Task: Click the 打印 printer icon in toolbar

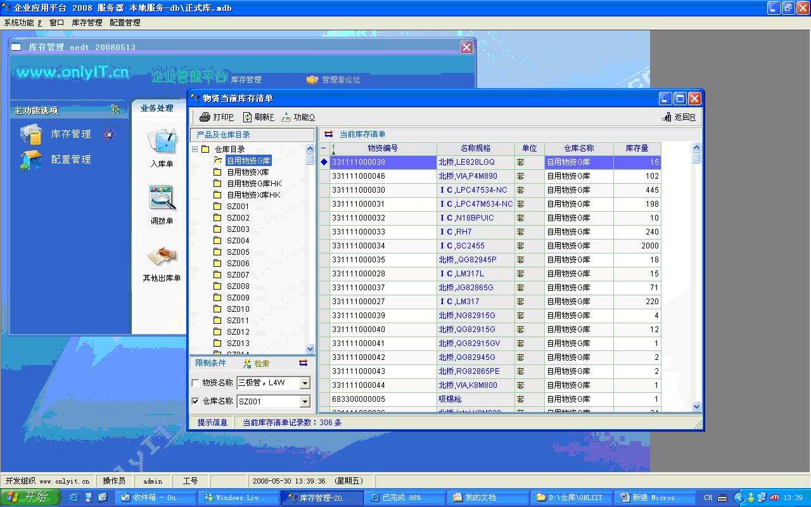Action: 205,117
